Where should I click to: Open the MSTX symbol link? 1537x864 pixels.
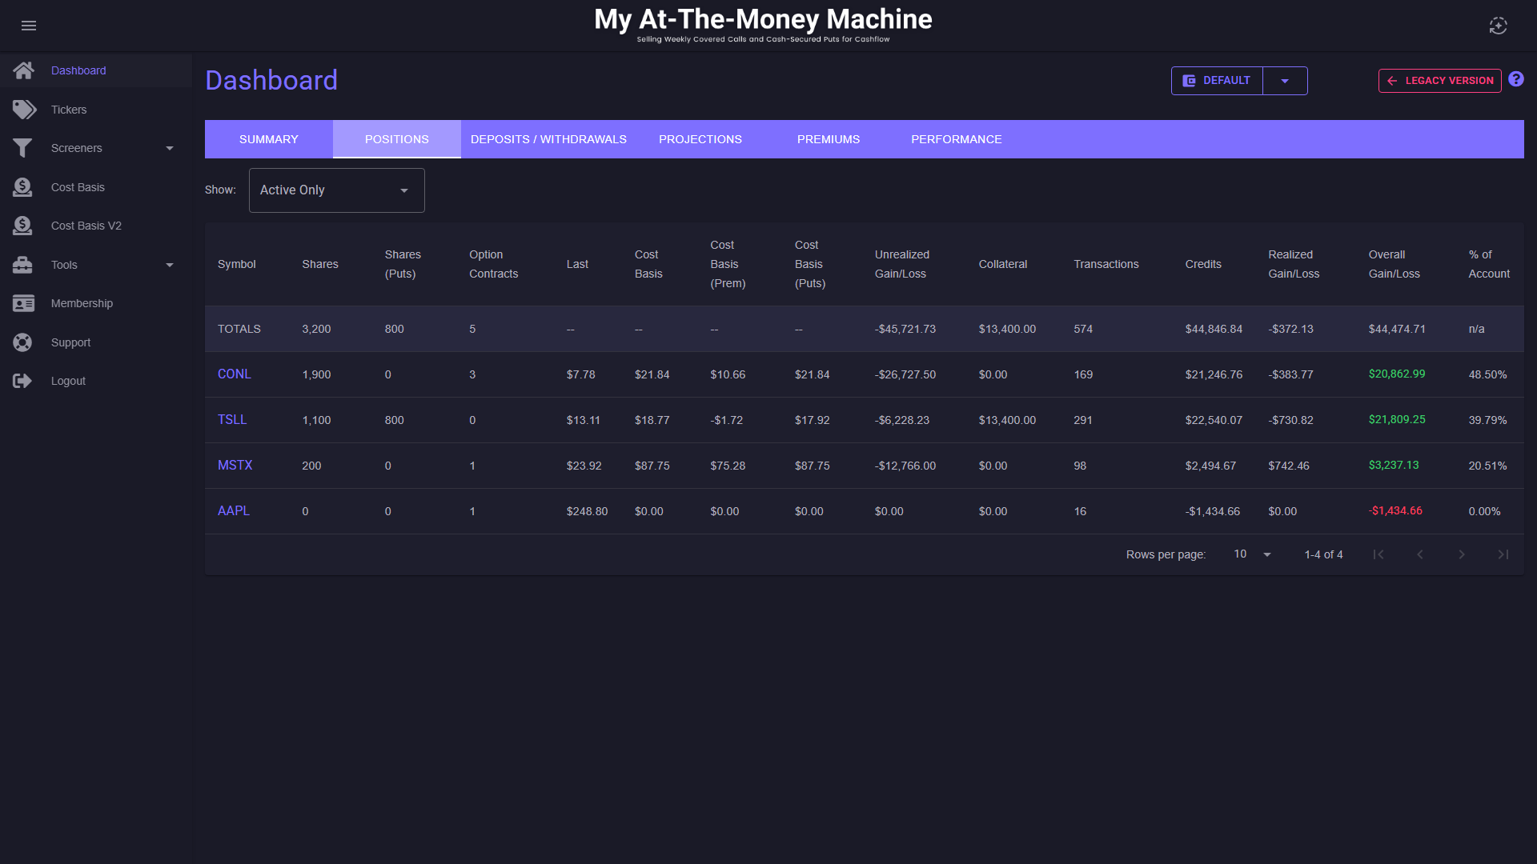pos(235,466)
